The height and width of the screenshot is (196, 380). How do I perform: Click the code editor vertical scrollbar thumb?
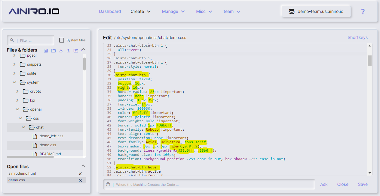pos(369,60)
